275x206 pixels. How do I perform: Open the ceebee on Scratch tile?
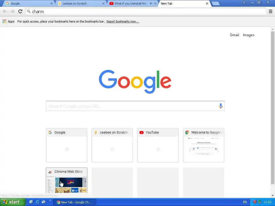pos(112,145)
